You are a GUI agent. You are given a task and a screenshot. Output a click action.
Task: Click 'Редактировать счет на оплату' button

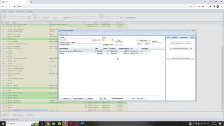click(x=181, y=43)
